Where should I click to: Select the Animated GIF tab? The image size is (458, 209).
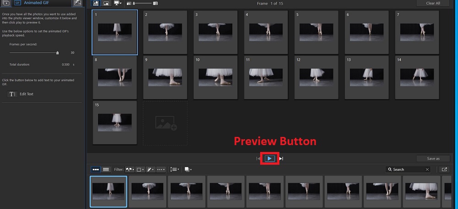[x=42, y=3]
